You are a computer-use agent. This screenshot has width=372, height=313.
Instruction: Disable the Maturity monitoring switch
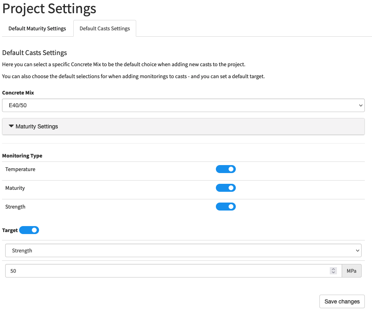225,188
